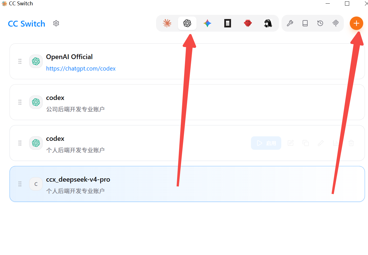This screenshot has width=368, height=255.
Task: Click 公司后端开发专业账户 description text
Action: [75, 109]
